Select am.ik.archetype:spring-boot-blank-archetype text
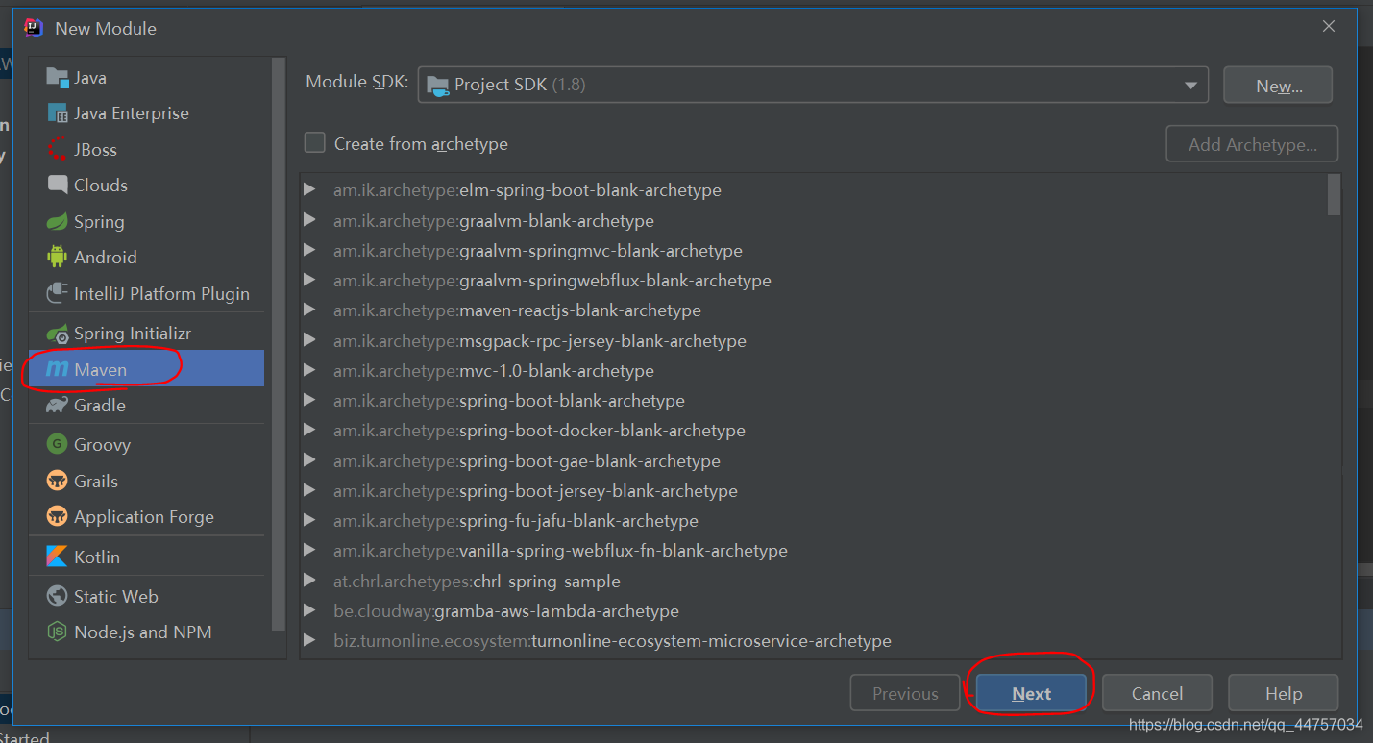The width and height of the screenshot is (1373, 743). (x=509, y=401)
